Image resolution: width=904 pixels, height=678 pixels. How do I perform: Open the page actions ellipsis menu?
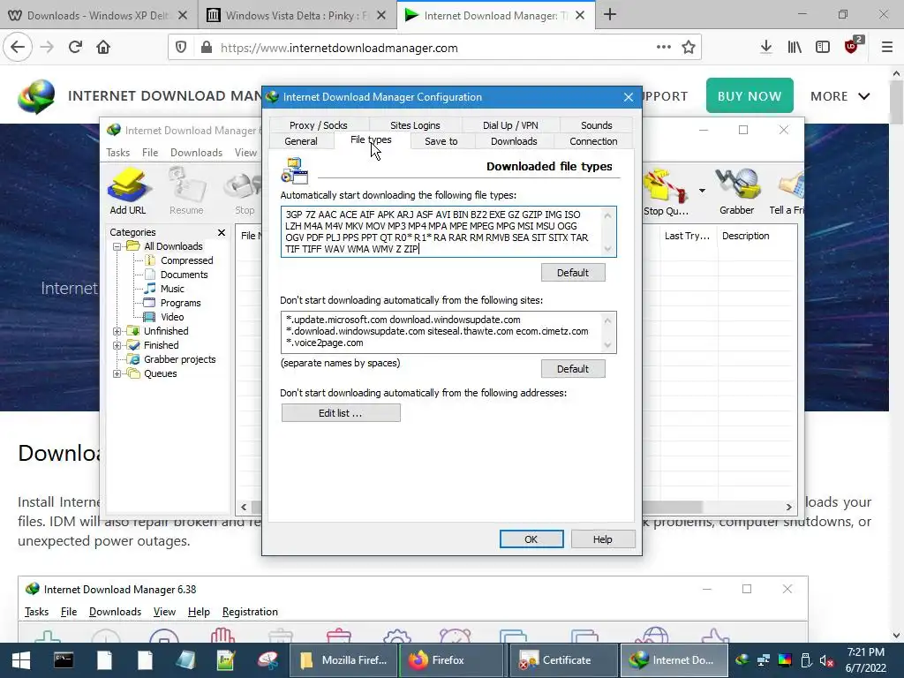pyautogui.click(x=664, y=48)
